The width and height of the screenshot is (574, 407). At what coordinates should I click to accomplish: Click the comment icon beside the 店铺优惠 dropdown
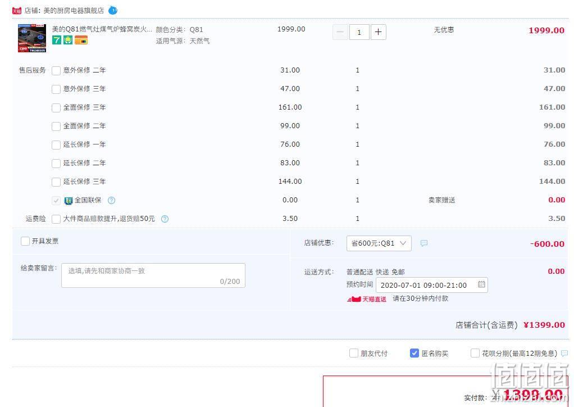coord(424,243)
